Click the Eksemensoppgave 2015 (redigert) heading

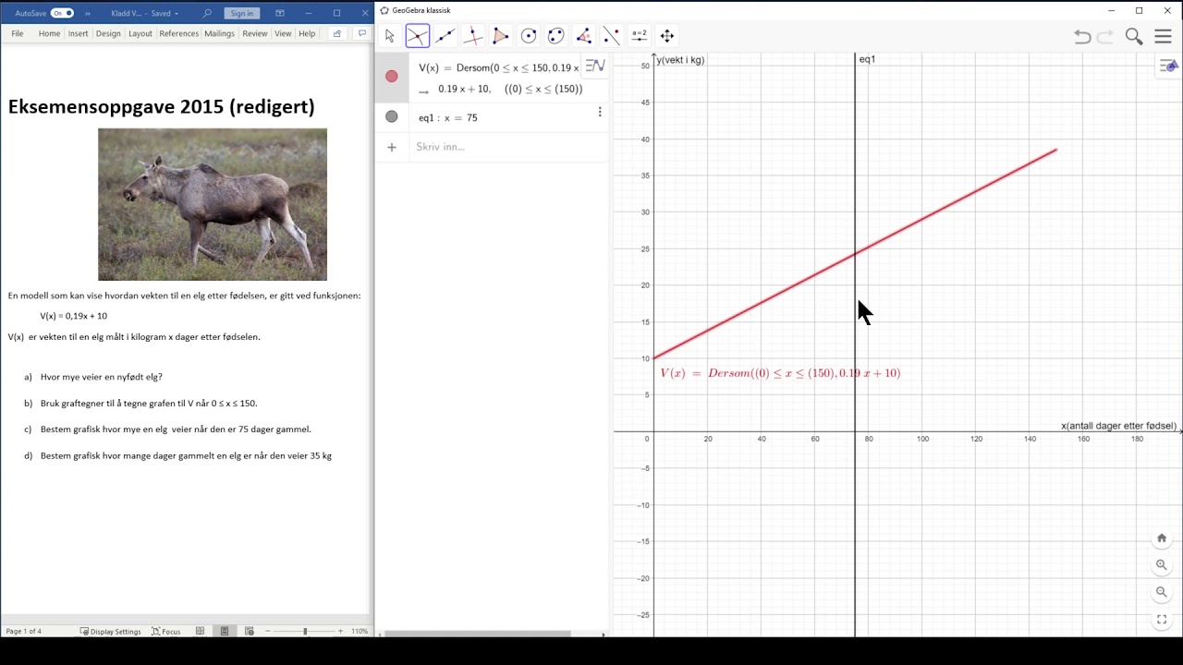click(x=161, y=106)
